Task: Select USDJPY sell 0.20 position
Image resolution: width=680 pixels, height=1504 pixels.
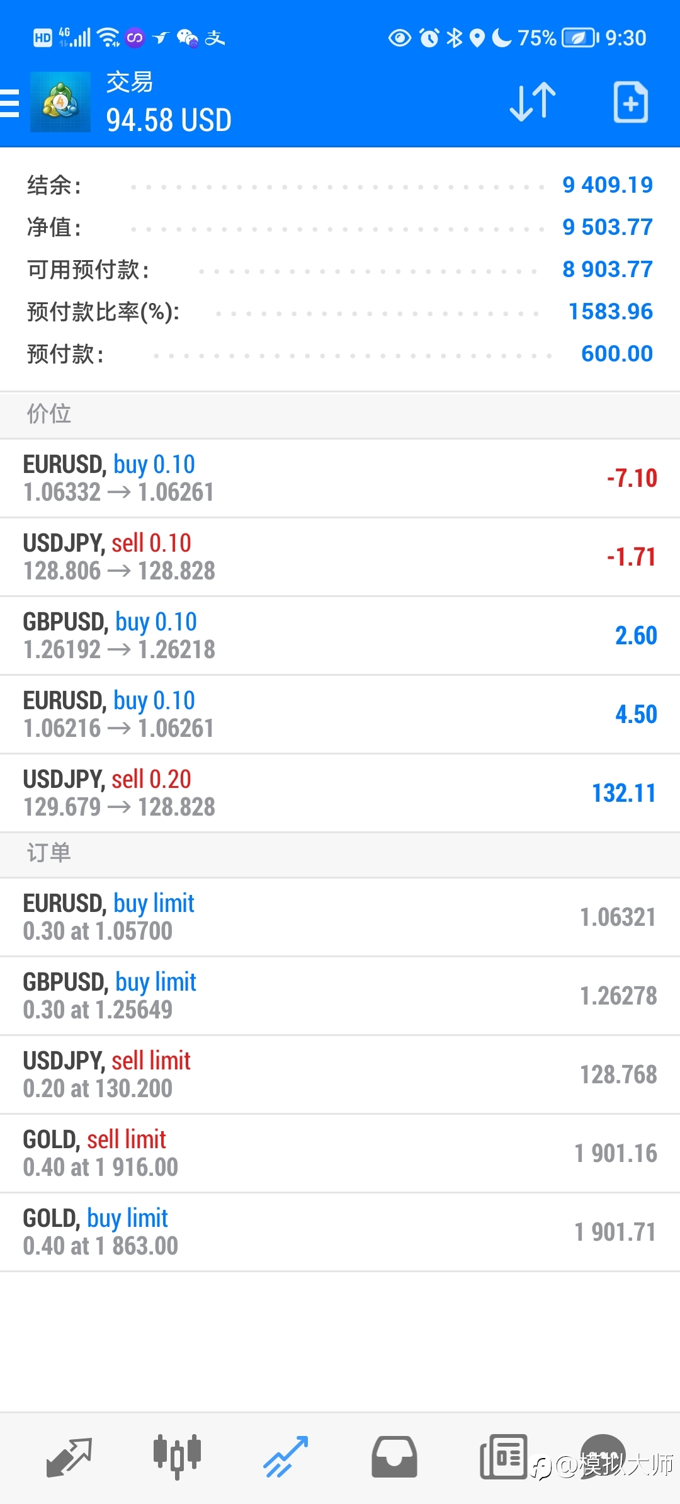Action: tap(340, 794)
